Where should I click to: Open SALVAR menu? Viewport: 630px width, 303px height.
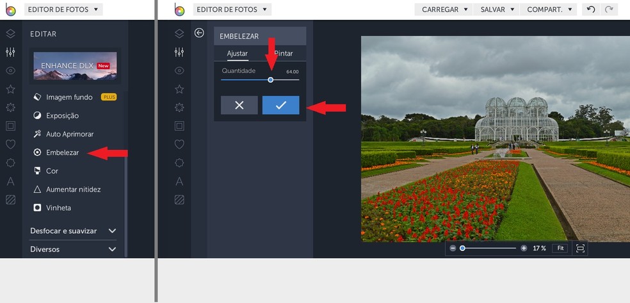pos(497,10)
